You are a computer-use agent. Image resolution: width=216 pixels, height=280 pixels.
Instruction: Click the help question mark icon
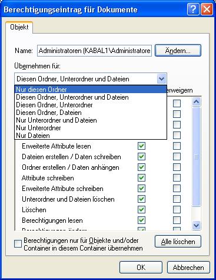193,9
